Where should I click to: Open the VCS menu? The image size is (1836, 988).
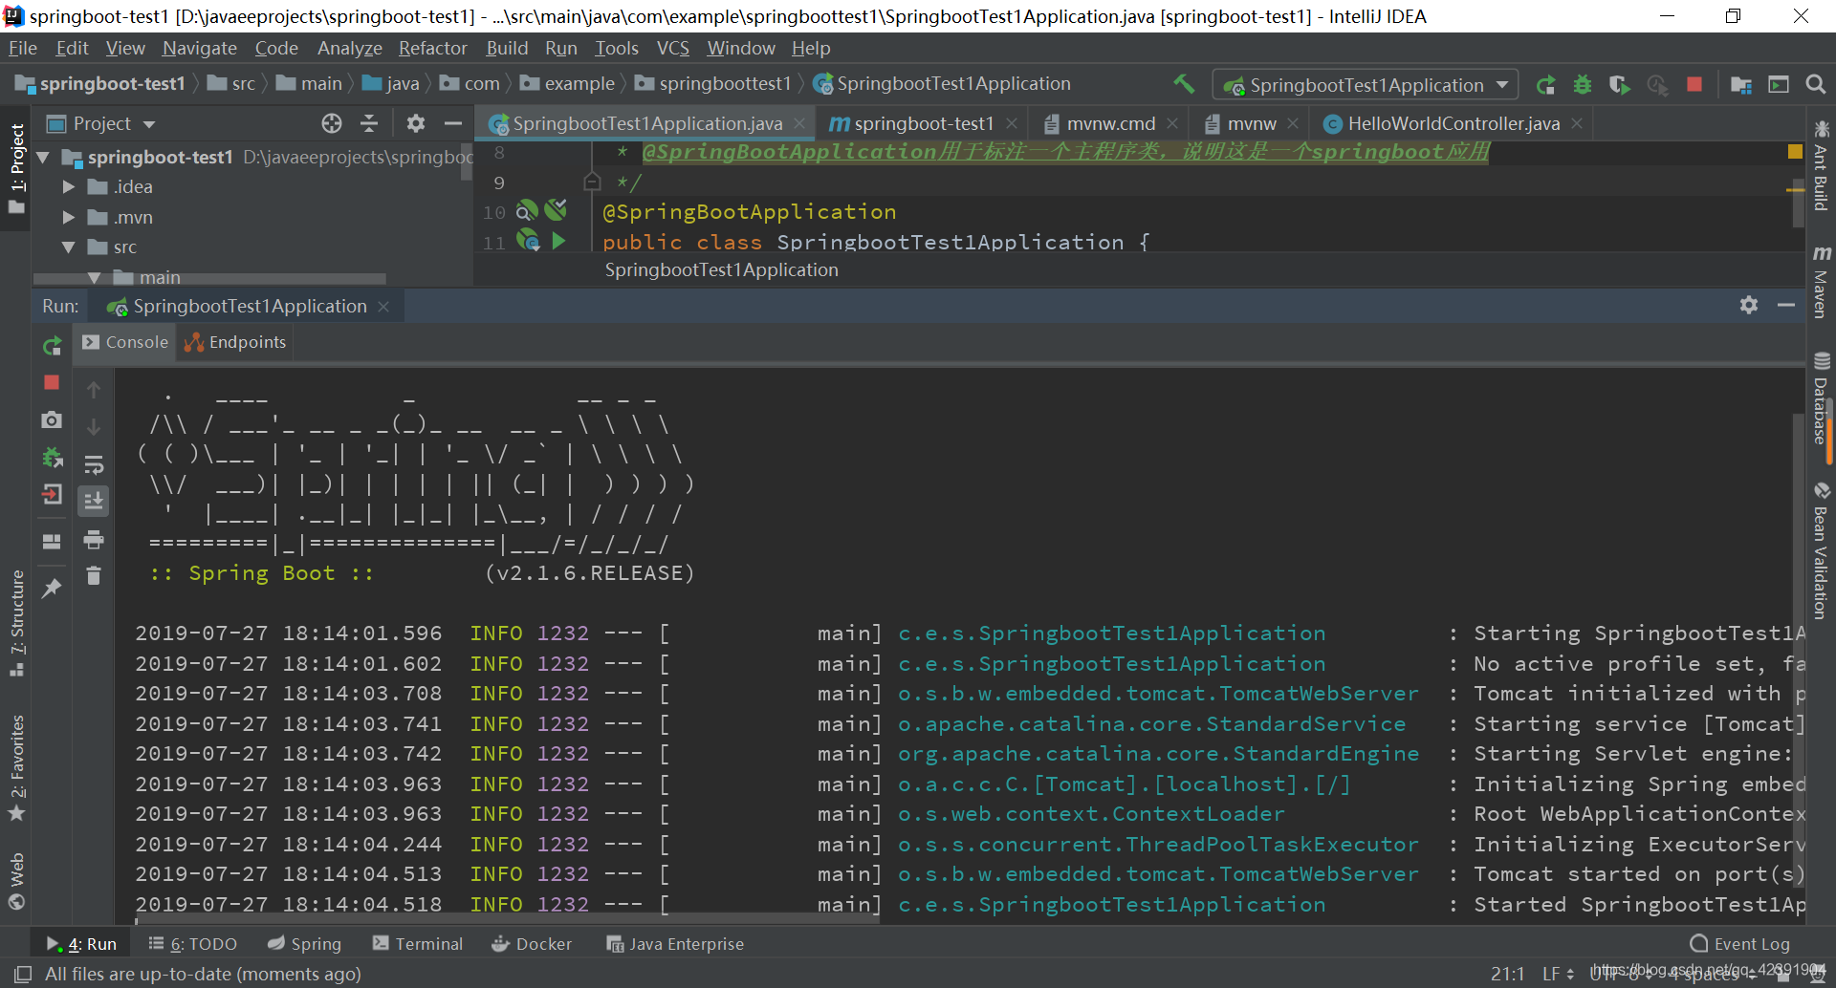(x=672, y=48)
